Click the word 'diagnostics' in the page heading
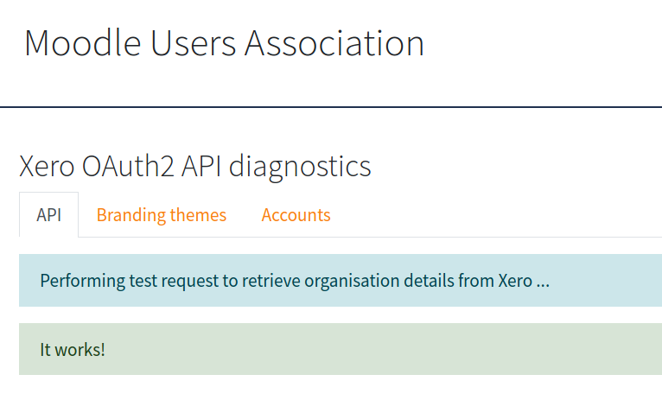 click(300, 167)
